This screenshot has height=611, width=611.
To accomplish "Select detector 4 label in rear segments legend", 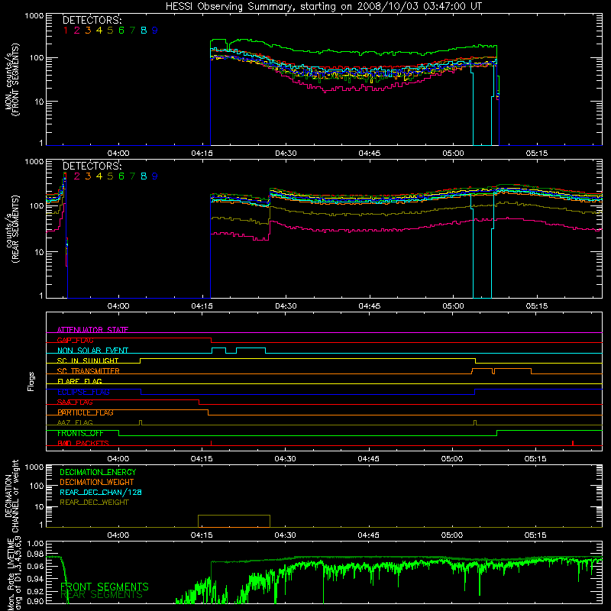I will click(x=99, y=176).
